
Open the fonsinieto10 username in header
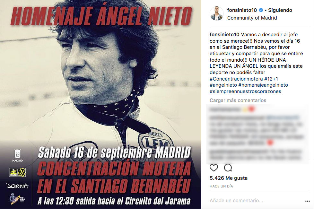tap(242, 10)
